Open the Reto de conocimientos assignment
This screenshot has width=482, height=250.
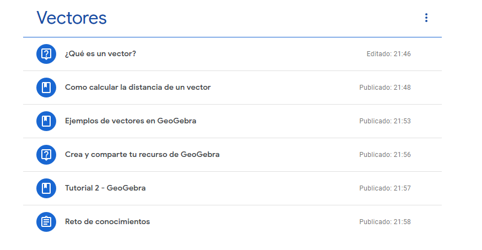point(107,222)
